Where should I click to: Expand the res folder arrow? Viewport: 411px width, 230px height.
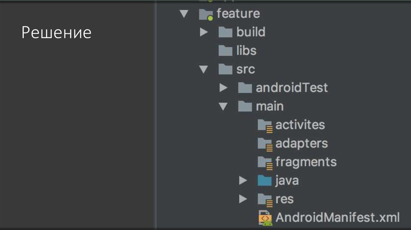pos(242,199)
